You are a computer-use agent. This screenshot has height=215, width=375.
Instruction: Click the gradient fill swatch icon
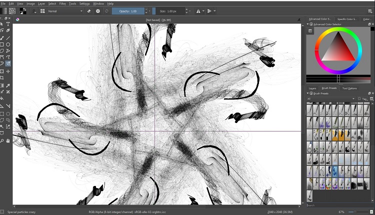point(4,10)
